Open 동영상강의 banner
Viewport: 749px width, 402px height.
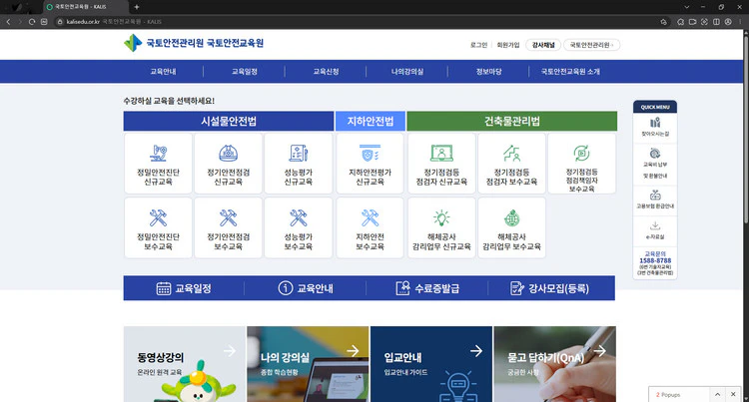coord(185,364)
